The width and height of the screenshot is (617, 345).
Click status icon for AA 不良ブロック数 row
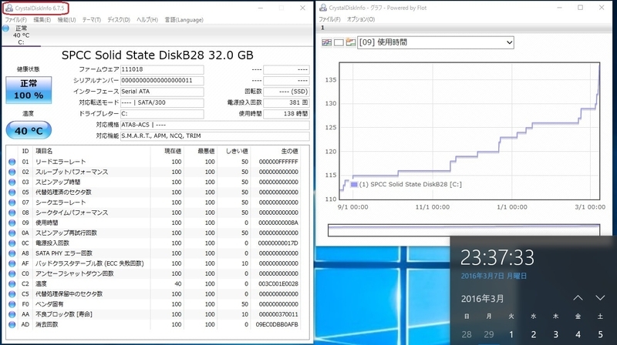click(x=12, y=314)
